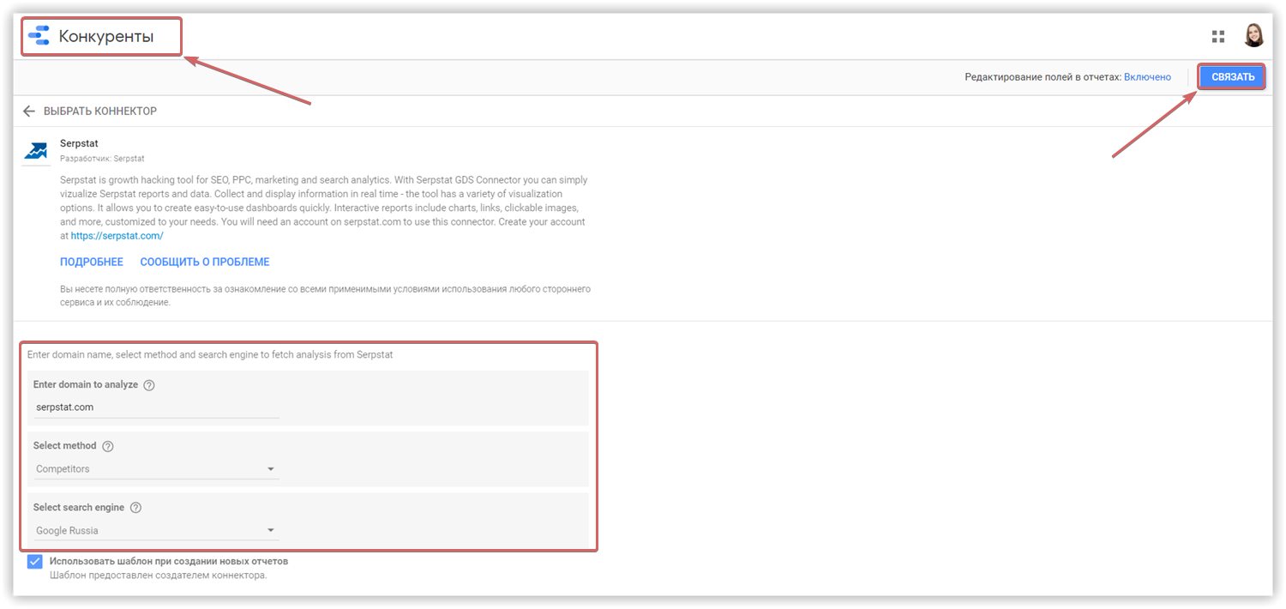
Task: Open the Google apps grid icon
Action: [x=1218, y=36]
